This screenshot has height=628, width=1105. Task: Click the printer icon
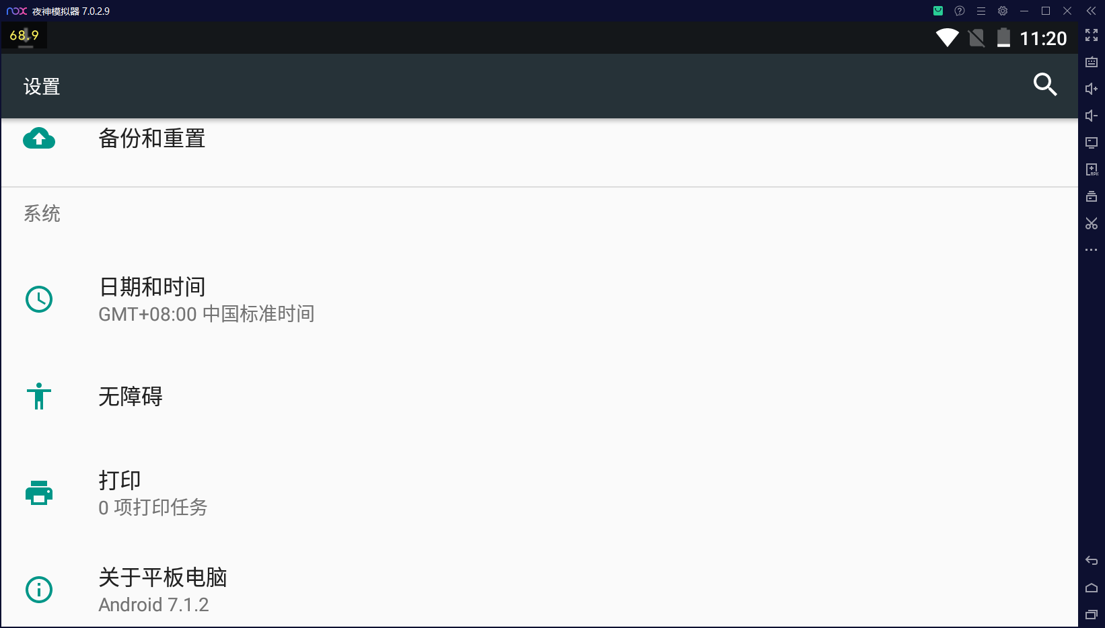tap(39, 493)
